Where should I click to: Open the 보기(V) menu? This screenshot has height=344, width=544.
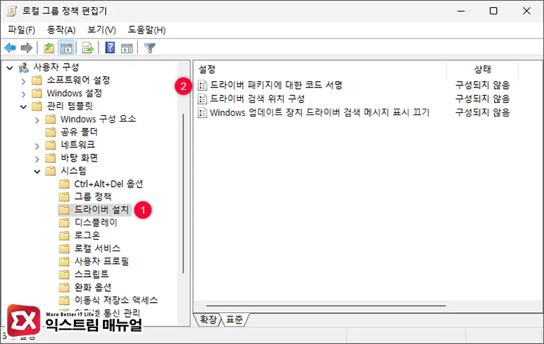tap(102, 30)
